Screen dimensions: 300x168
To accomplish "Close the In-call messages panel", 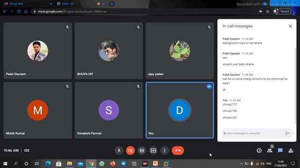I will [290, 26].
